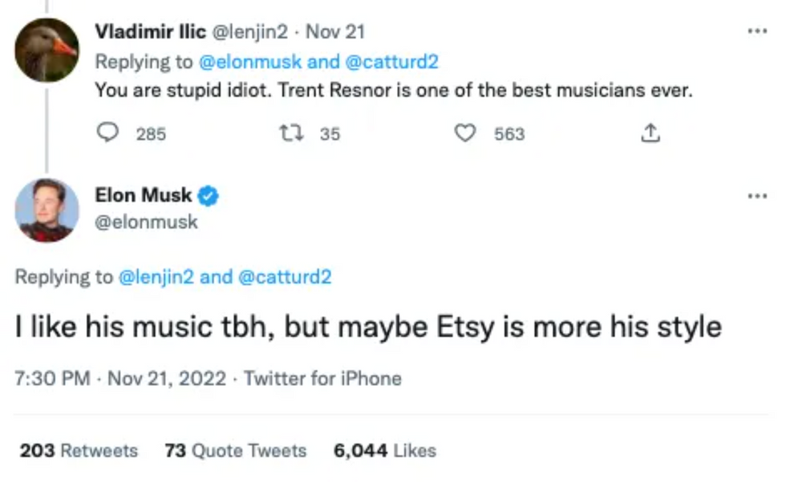Viewport: 786px width, 482px height.
Task: View the 6,044 Likes list
Action: (384, 451)
